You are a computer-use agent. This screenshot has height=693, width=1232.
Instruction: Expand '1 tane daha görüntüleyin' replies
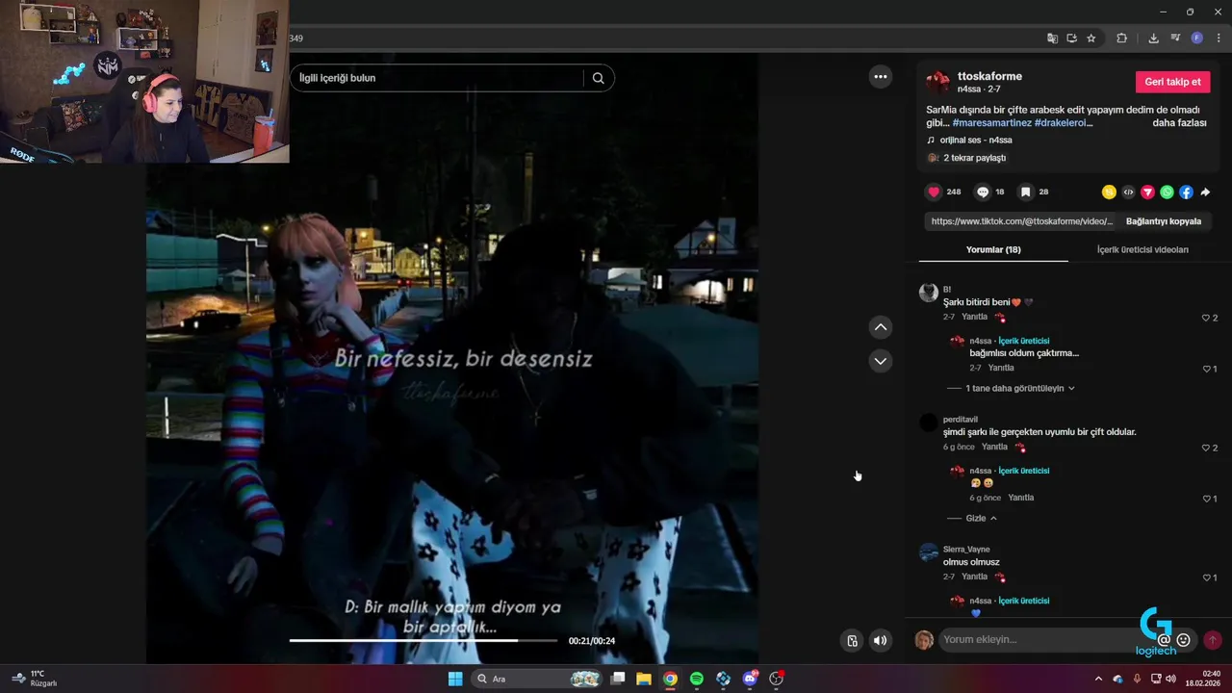tap(1020, 388)
